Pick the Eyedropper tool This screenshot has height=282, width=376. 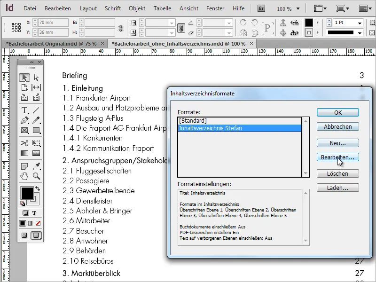point(36,166)
